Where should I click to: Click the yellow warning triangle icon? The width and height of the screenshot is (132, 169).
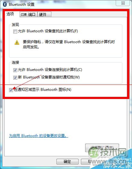pos(17,42)
